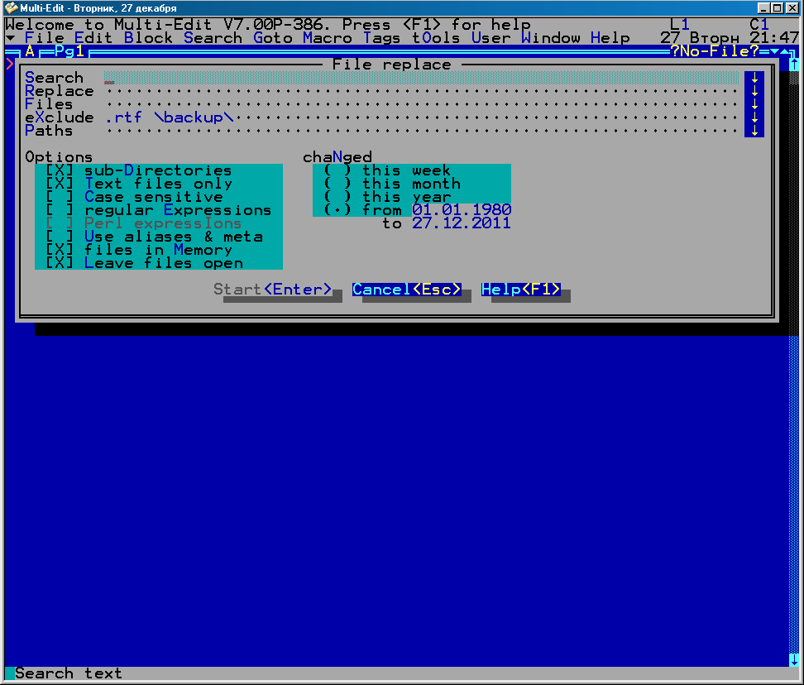
Task: Open history arrow for the Replace field
Action: (x=754, y=91)
